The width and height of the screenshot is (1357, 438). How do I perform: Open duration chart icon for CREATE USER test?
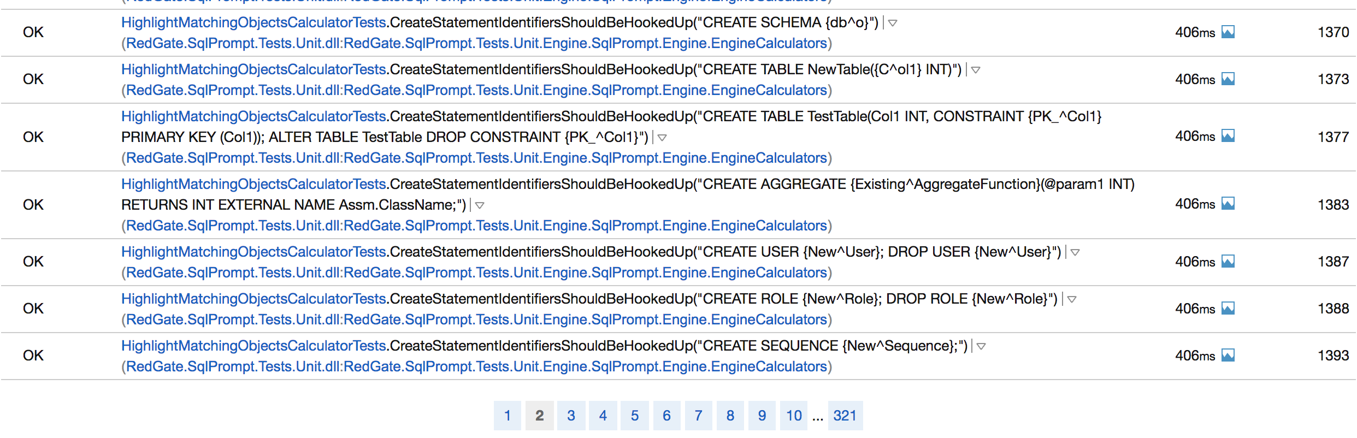[x=1228, y=262]
